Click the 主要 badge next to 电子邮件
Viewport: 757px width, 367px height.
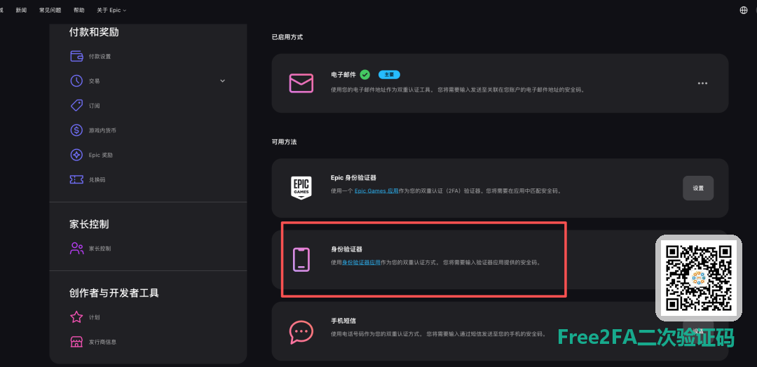tap(389, 75)
